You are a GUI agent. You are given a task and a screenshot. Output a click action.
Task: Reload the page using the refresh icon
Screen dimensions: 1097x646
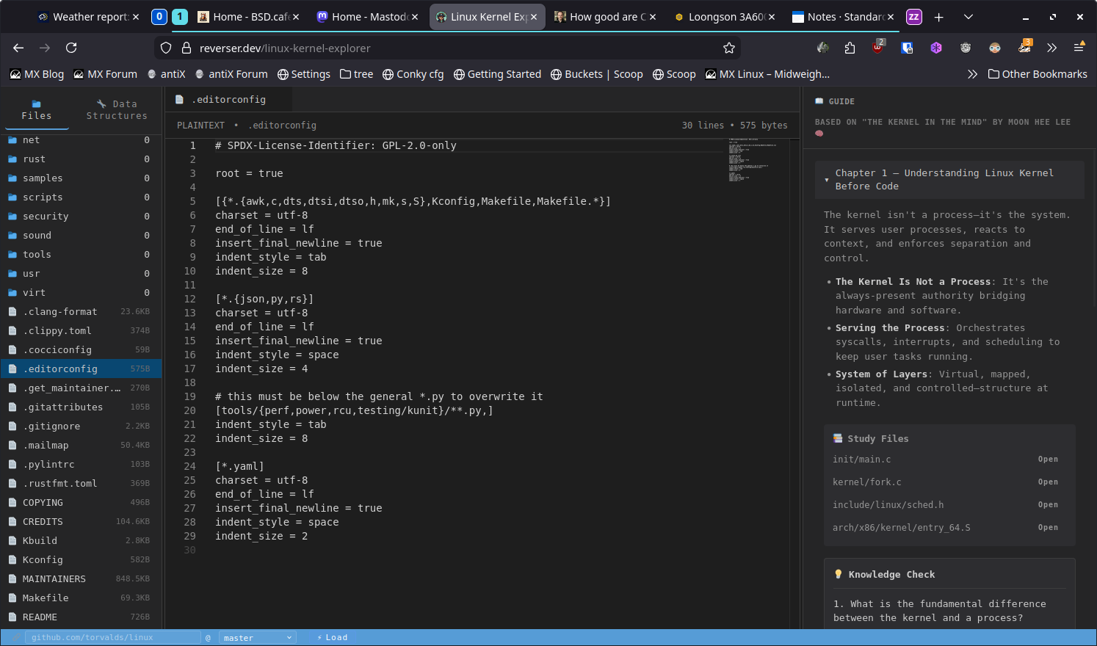71,48
